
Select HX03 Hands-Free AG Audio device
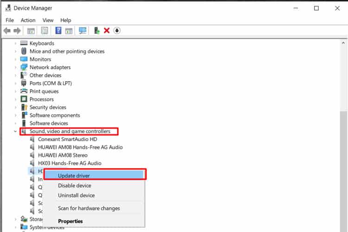[70, 163]
